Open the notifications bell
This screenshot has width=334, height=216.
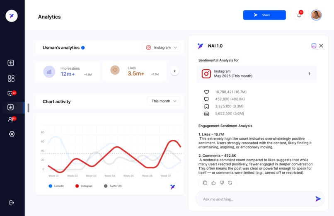coord(299,15)
